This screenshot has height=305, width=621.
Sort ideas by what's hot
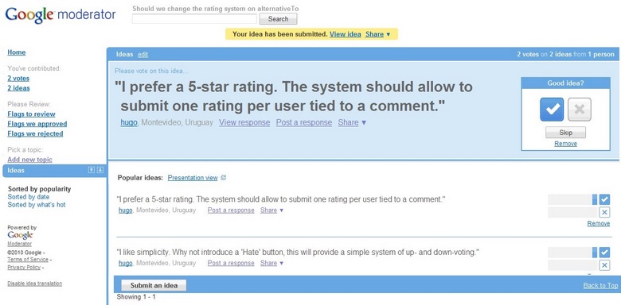pos(37,205)
